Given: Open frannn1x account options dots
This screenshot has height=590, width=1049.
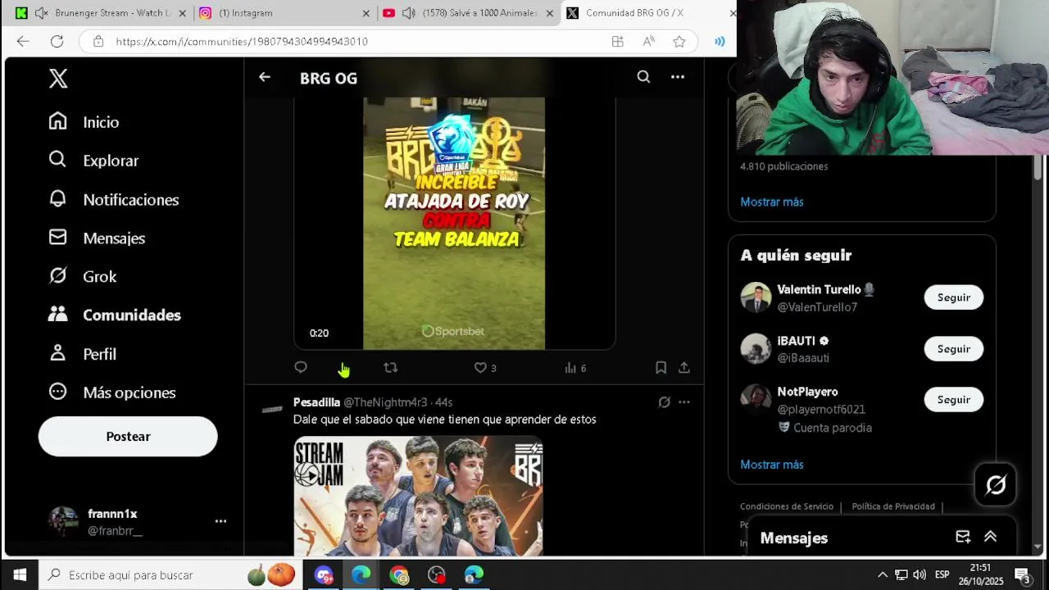Looking at the screenshot, I should [x=220, y=521].
